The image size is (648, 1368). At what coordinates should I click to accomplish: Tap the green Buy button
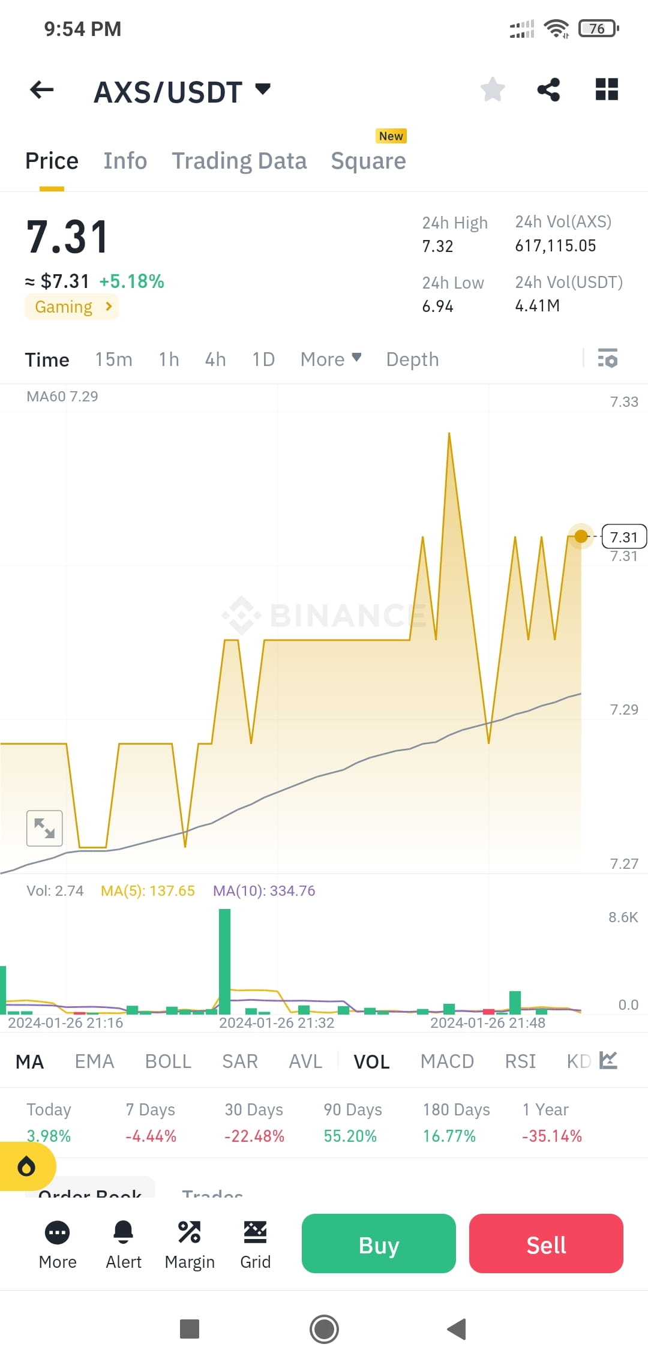[x=379, y=1243]
